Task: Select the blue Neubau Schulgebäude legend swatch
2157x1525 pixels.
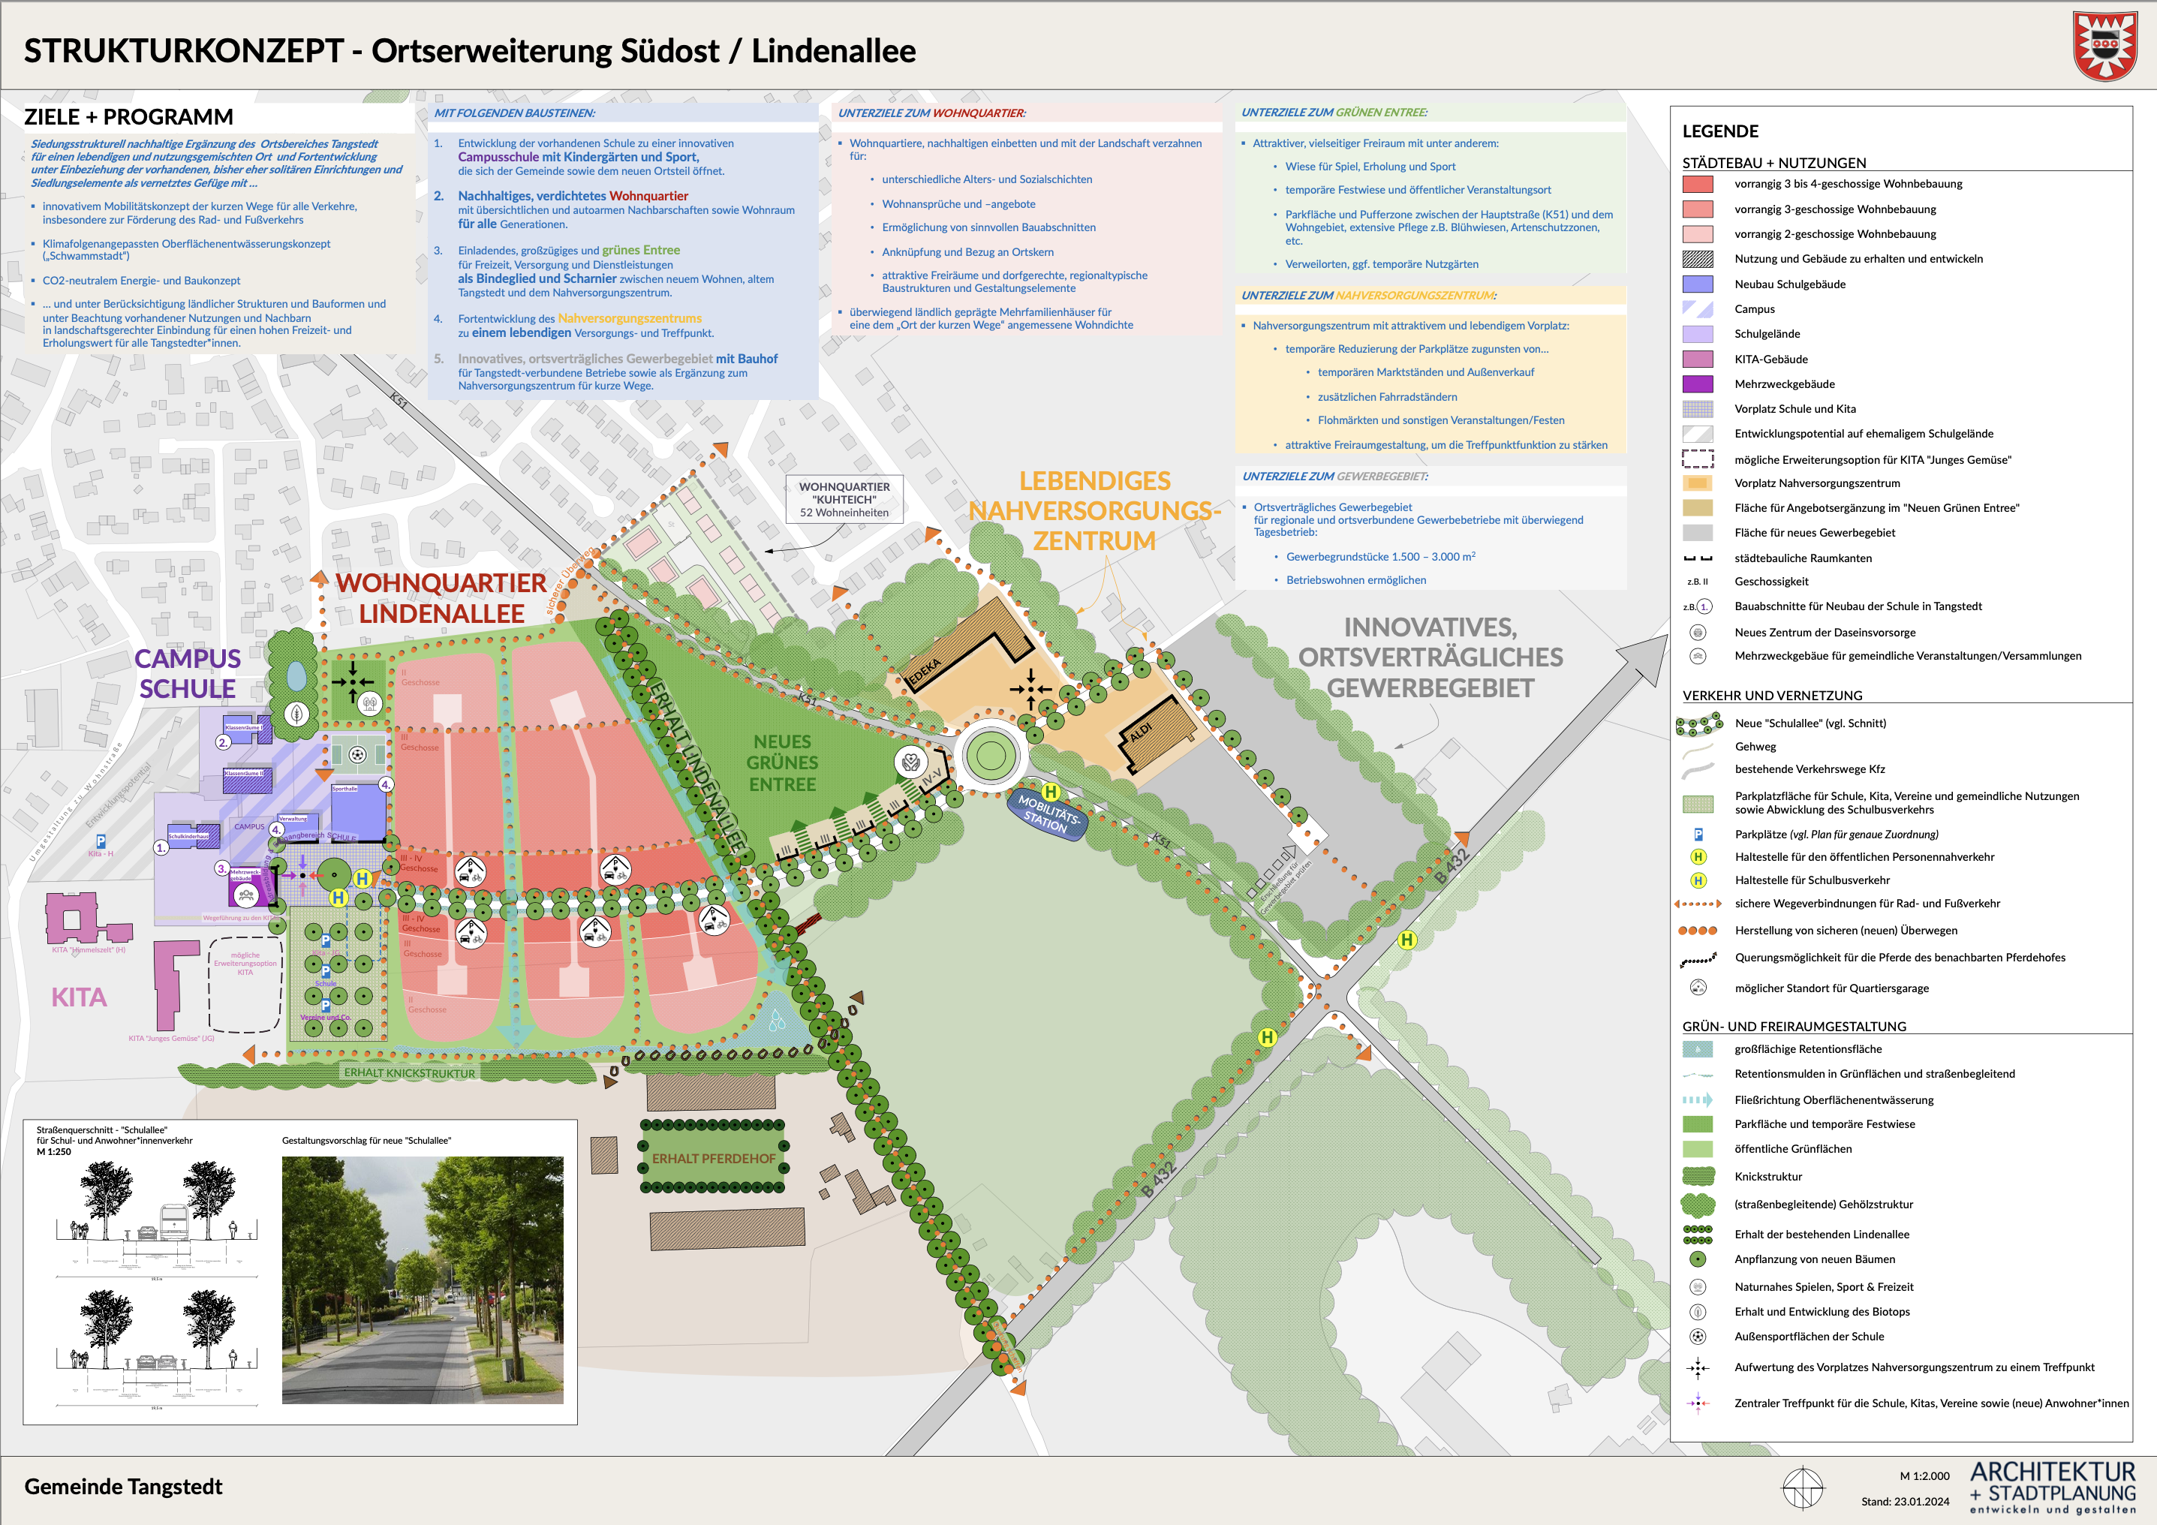Action: tap(1697, 284)
